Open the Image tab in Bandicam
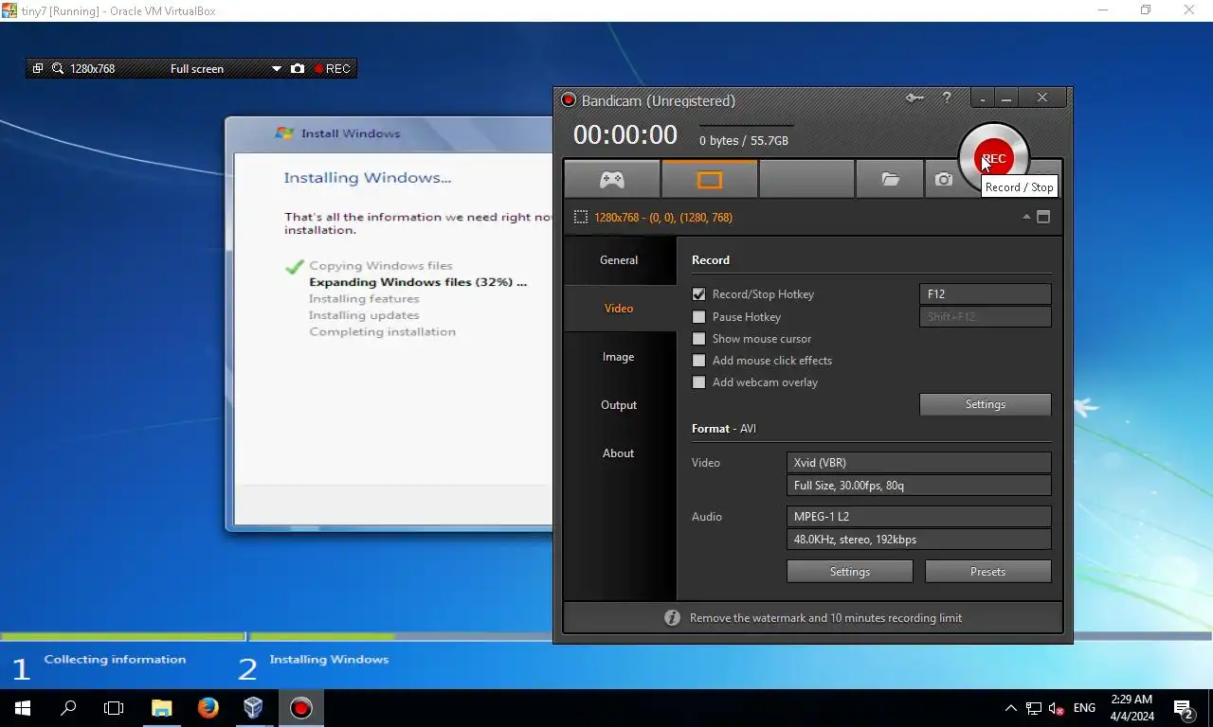 click(x=620, y=357)
